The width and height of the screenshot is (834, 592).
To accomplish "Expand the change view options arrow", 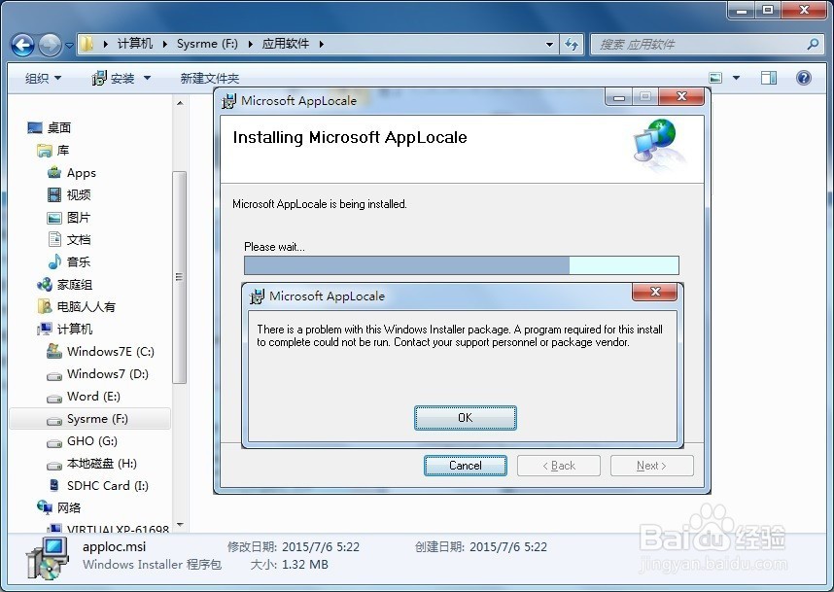I will click(736, 78).
